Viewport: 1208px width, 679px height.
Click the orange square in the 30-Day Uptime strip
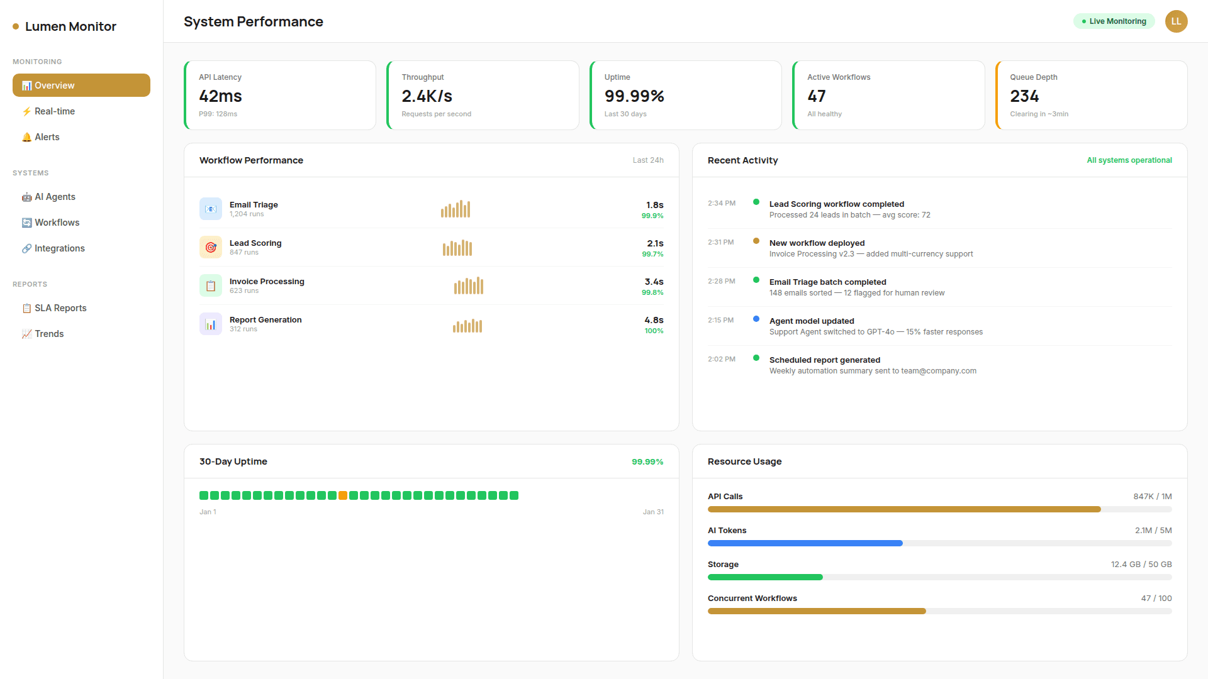342,495
